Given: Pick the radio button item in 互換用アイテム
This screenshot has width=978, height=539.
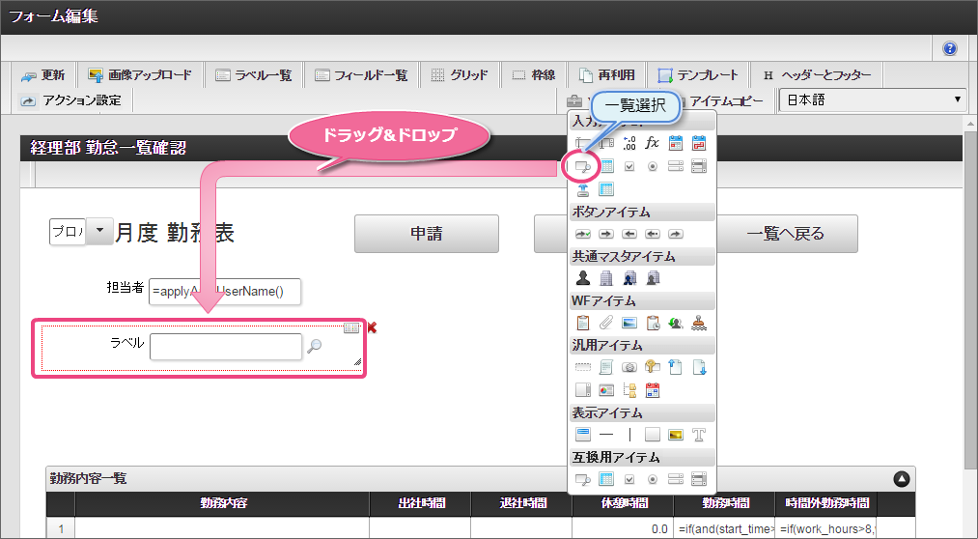Looking at the screenshot, I should 653,479.
